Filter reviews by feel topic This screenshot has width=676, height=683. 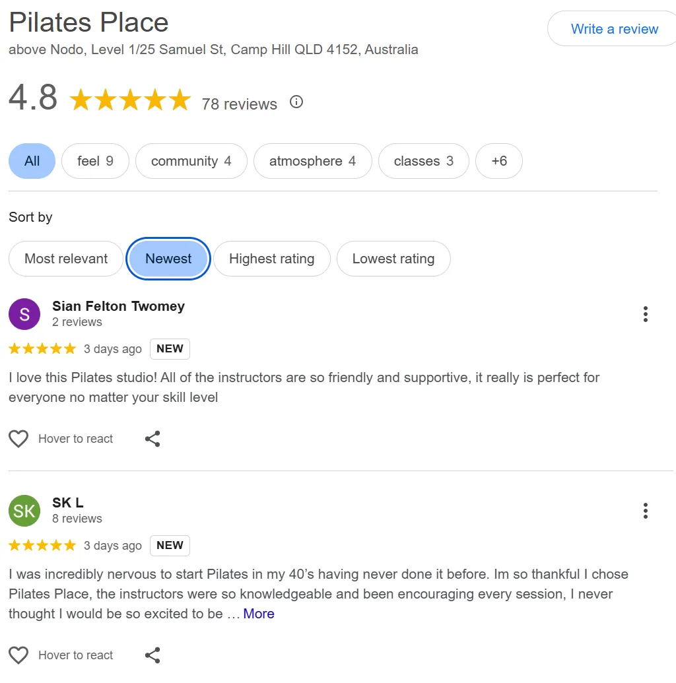tap(95, 161)
